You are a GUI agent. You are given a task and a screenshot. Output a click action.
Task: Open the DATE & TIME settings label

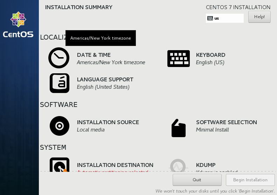(x=94, y=55)
